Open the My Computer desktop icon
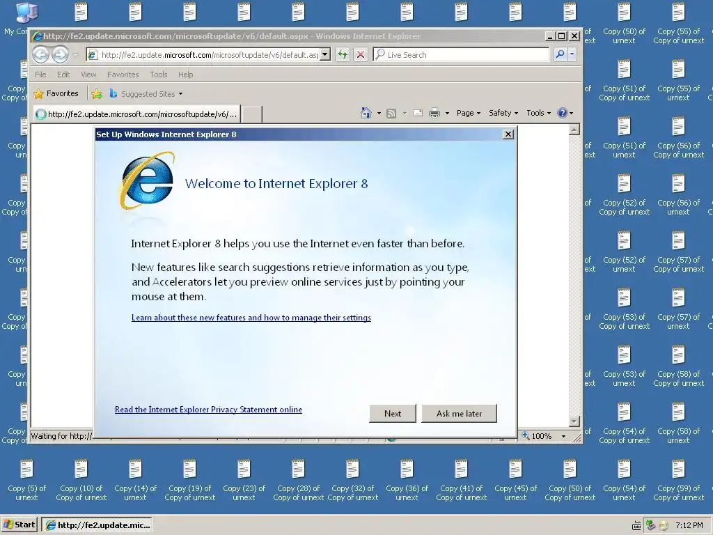This screenshot has height=535, width=713. [26, 14]
